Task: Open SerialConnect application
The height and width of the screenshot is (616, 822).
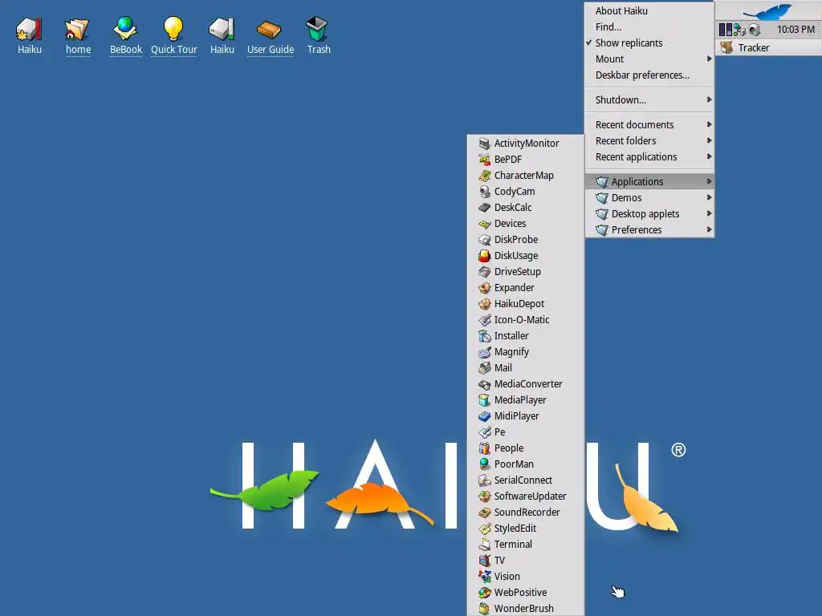Action: point(525,480)
